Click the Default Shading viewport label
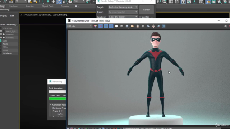 [x=60, y=15]
